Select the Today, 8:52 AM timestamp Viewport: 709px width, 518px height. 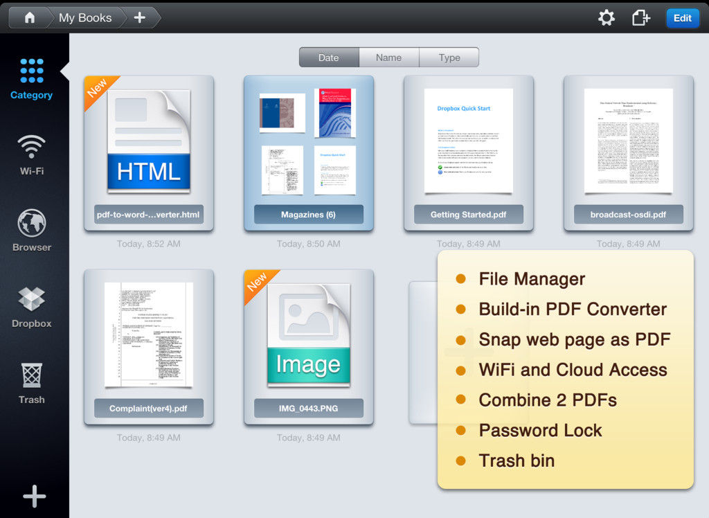148,244
